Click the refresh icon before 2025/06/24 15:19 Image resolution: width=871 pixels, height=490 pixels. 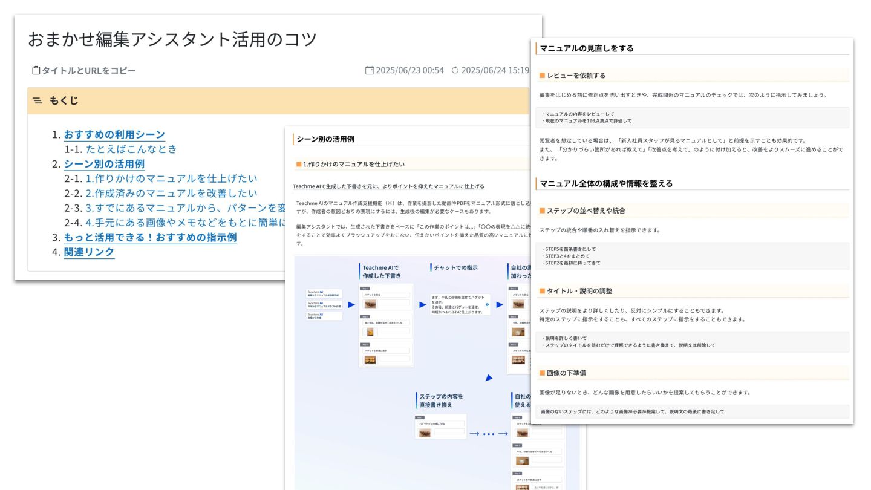pyautogui.click(x=455, y=70)
